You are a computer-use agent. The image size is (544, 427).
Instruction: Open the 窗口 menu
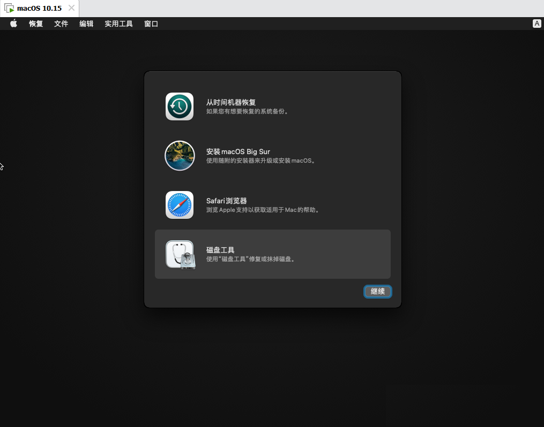(151, 24)
